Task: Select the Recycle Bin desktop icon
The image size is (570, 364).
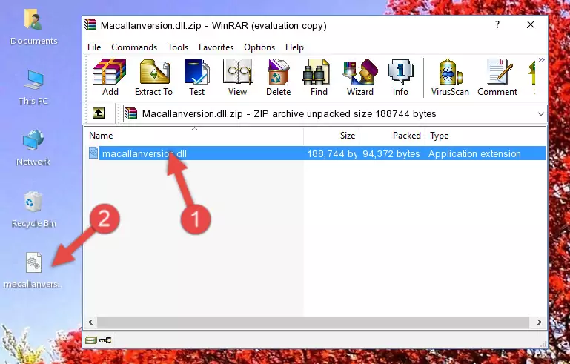Action: [x=33, y=210]
